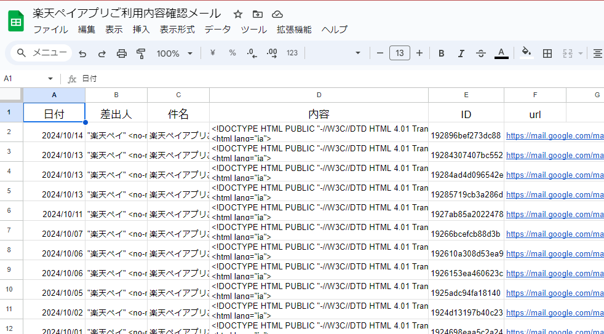The width and height of the screenshot is (604, 334).
Task: Open the 表示 menu
Action: (x=114, y=30)
